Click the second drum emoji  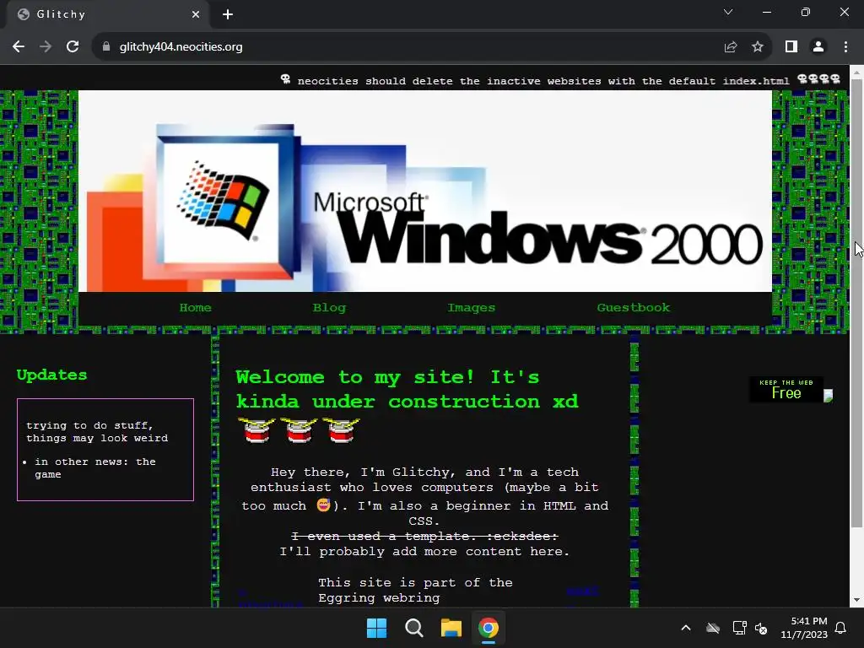tap(299, 430)
